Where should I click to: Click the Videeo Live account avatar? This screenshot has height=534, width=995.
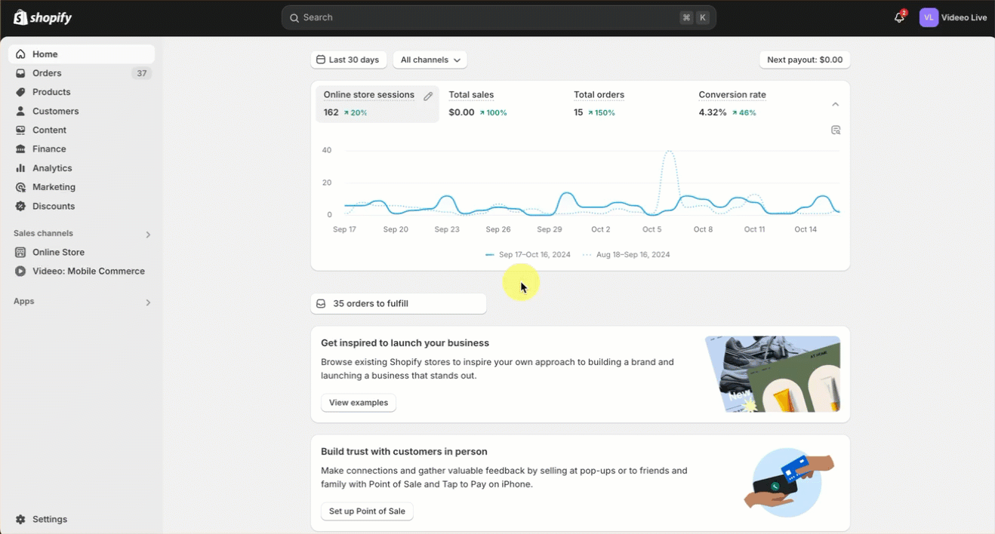coord(929,17)
